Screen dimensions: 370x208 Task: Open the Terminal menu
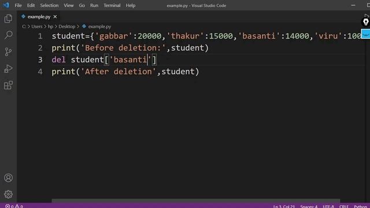pos(112,5)
